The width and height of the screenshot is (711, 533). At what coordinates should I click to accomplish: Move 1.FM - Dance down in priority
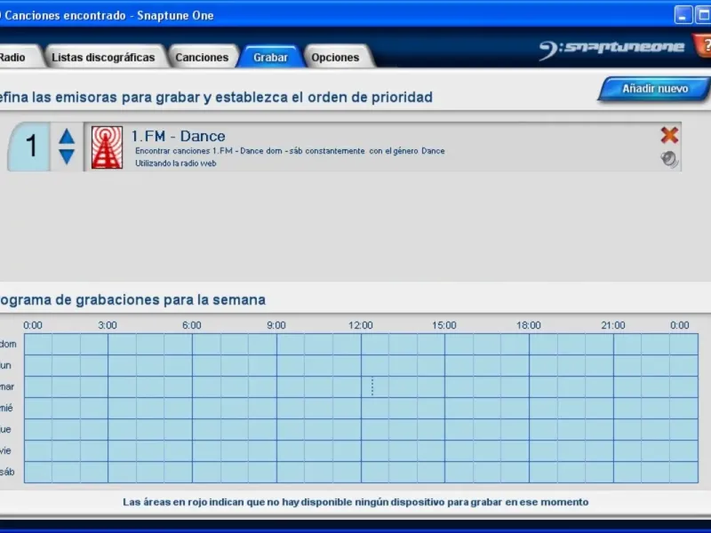pos(67,156)
